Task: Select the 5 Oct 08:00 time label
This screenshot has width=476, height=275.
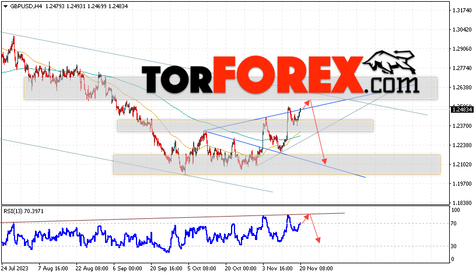Action: click(x=202, y=269)
